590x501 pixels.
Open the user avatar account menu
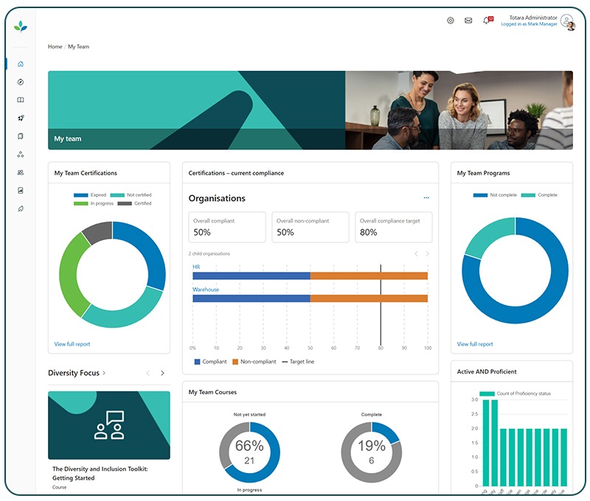coord(566,21)
